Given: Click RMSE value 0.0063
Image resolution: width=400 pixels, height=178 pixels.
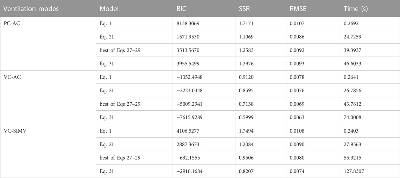Looking at the screenshot, I should (297, 117).
